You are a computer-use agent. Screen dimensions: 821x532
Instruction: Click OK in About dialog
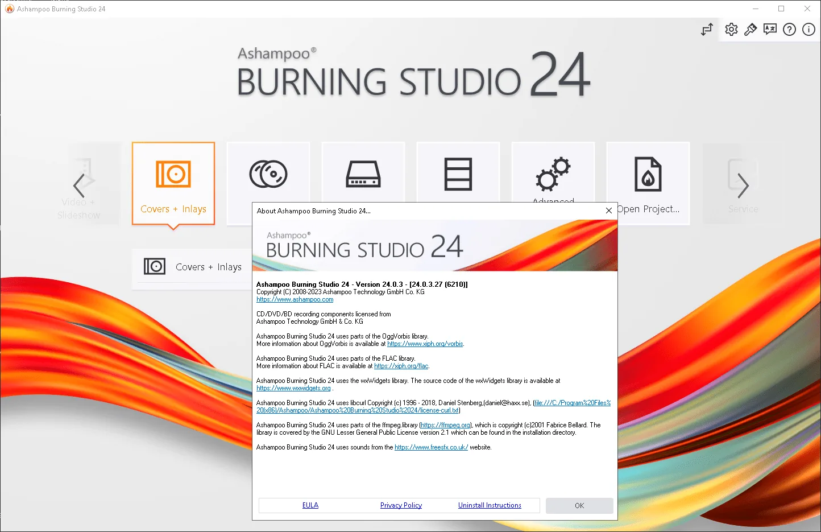pos(579,505)
